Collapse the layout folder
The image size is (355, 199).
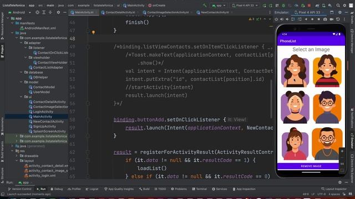click(17, 161)
